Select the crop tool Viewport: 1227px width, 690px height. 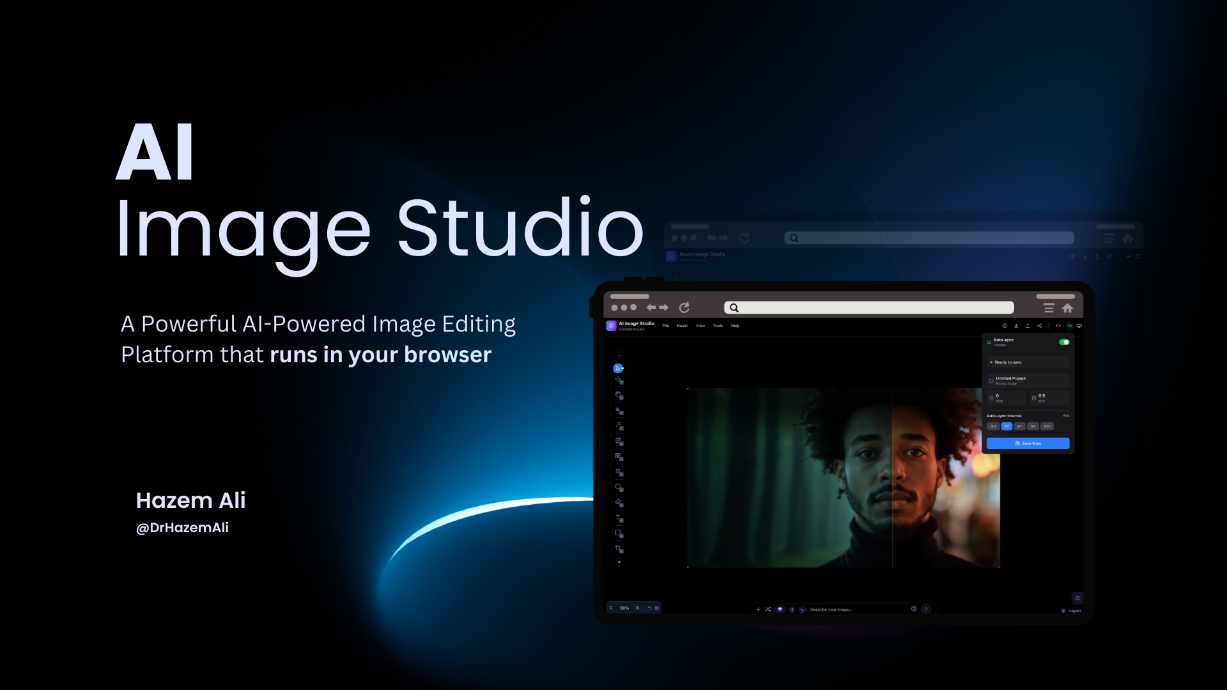coord(619,549)
